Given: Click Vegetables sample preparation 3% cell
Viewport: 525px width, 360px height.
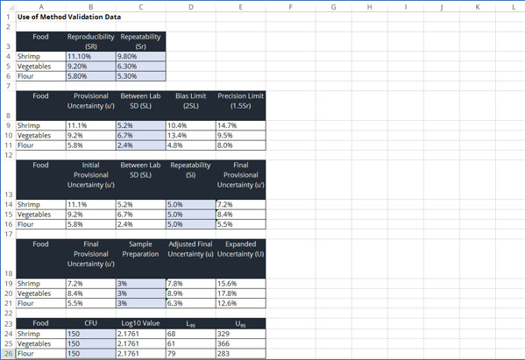Looking at the screenshot, I should (x=140, y=293).
